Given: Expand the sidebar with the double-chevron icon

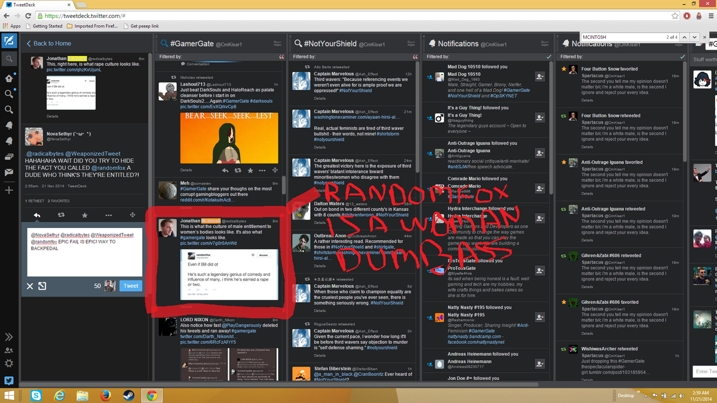Looking at the screenshot, I should pyautogui.click(x=9, y=337).
